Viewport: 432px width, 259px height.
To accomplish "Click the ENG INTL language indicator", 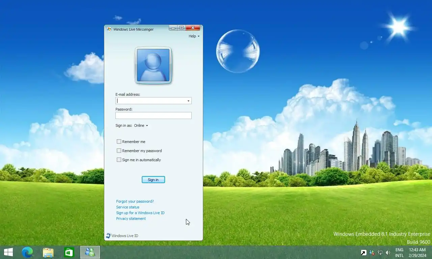I will tap(399, 253).
